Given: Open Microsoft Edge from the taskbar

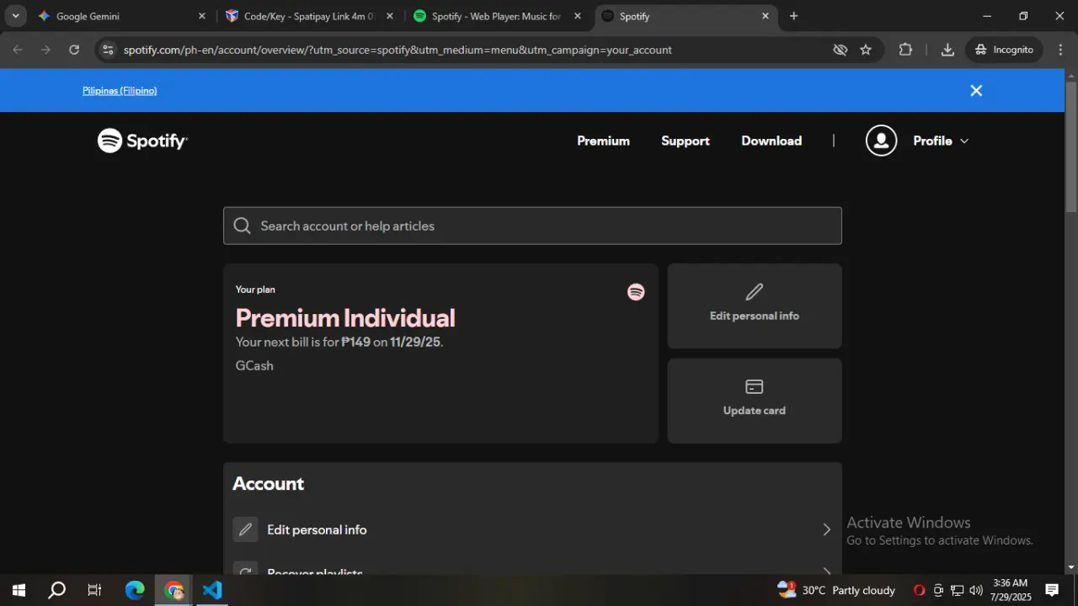Looking at the screenshot, I should [135, 590].
